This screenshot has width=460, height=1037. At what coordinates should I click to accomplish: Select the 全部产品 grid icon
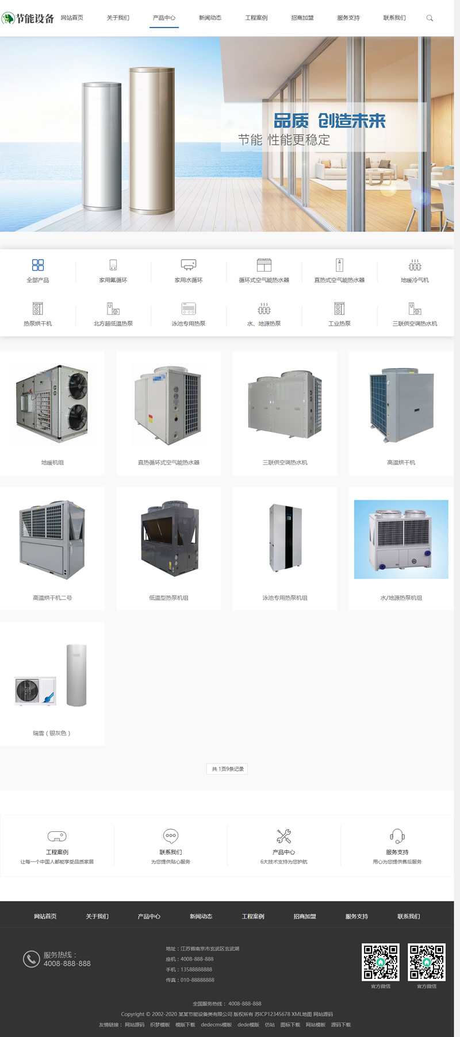(x=38, y=265)
